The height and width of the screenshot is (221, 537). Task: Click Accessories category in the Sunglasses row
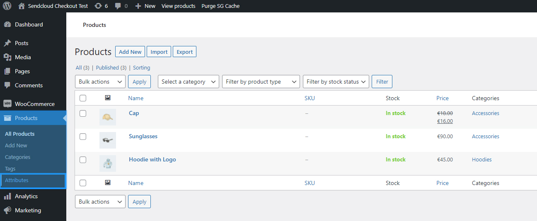click(x=486, y=136)
